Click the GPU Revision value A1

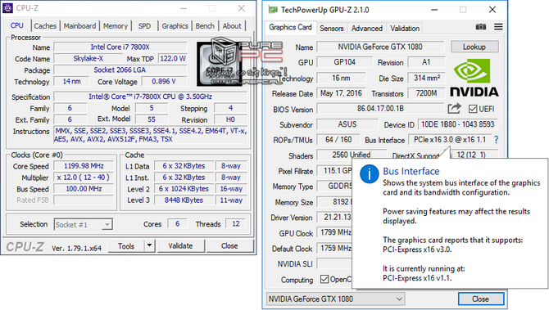pos(427,62)
